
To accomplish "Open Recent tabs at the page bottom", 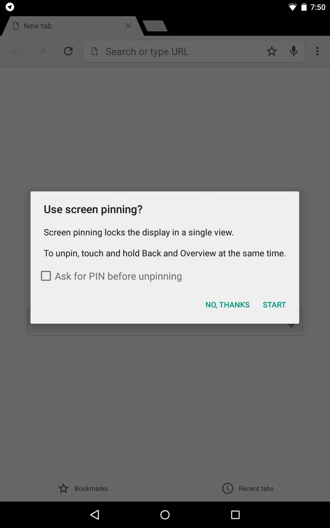I will (x=248, y=488).
